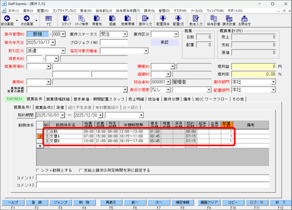Viewport: 292px width, 210px height.
Task: Enable the シフト勤務とする checkbox
Action: [38, 170]
